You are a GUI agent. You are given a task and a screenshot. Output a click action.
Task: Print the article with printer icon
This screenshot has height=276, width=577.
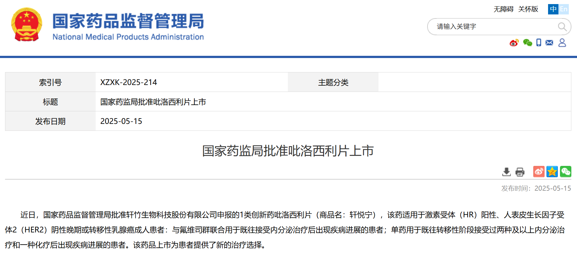[x=520, y=172]
